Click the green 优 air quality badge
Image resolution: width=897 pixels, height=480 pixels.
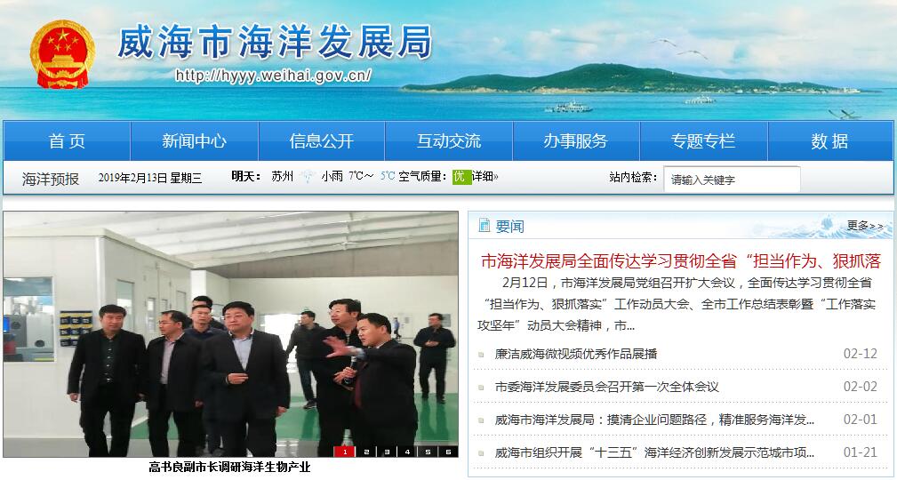pos(461,177)
